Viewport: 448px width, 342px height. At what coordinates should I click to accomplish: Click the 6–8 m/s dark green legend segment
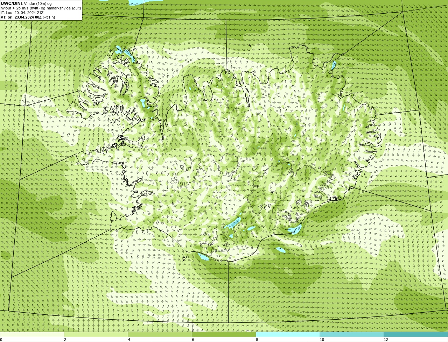click(224, 334)
